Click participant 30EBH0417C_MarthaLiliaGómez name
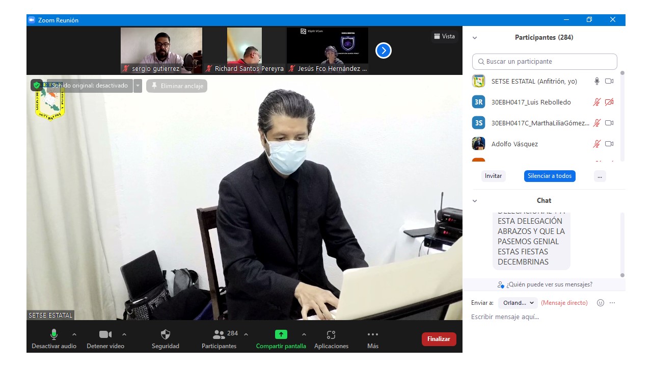Viewport: 652px width, 367px height. tap(540, 123)
